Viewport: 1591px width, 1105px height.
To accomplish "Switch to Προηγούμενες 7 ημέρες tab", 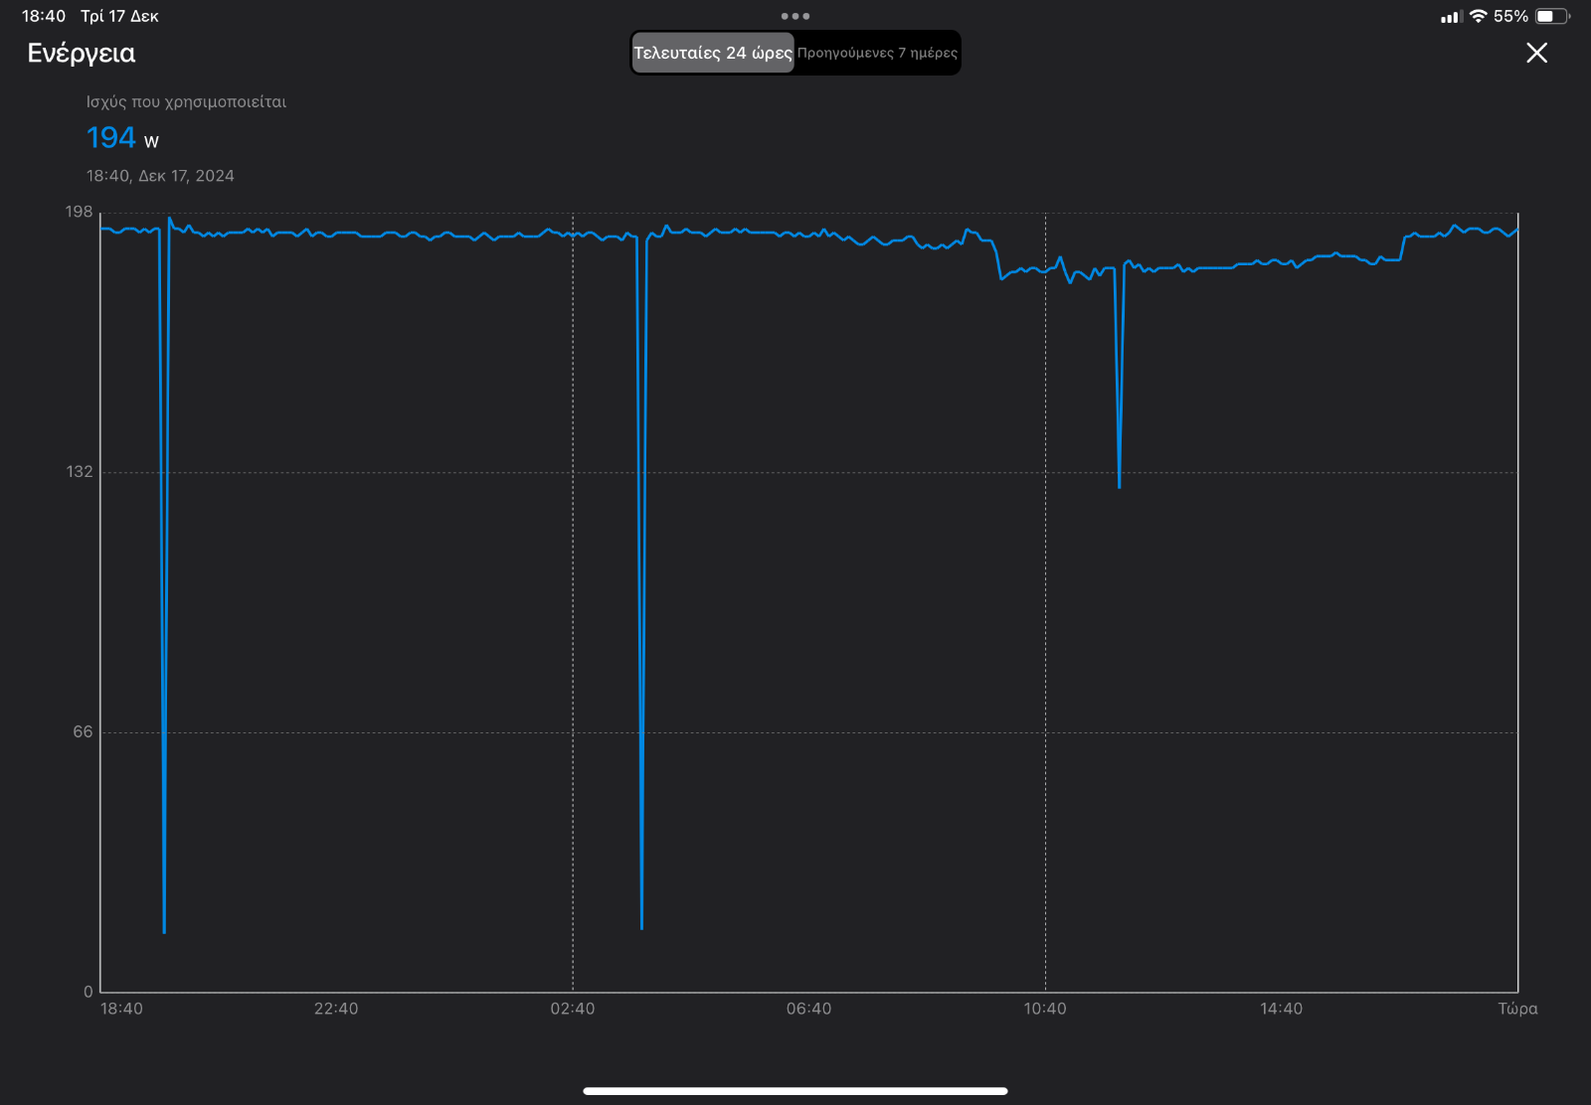I will point(877,53).
